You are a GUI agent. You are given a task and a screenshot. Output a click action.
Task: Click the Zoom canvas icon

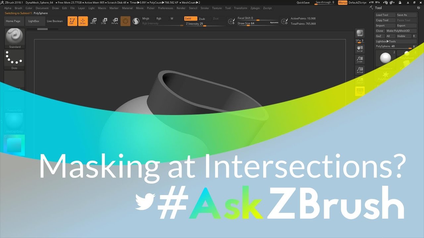pos(360,59)
